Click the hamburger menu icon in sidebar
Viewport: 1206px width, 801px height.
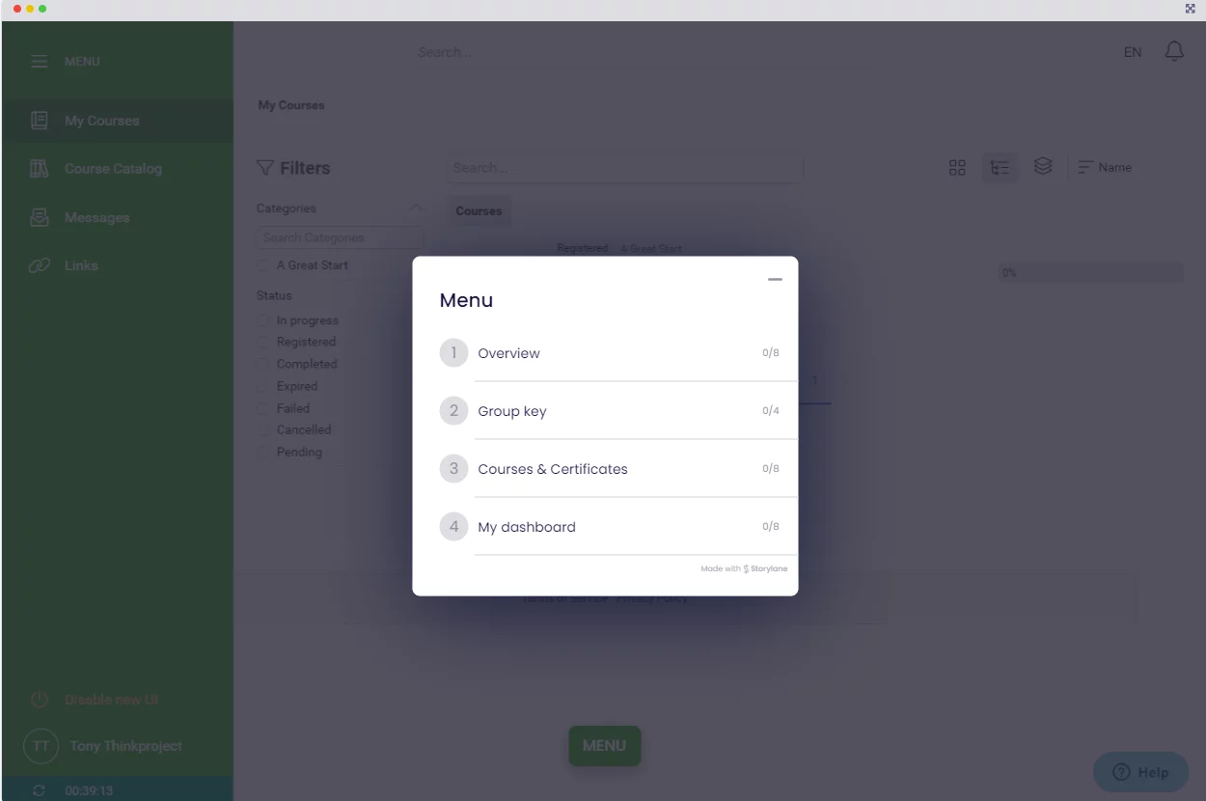(39, 62)
